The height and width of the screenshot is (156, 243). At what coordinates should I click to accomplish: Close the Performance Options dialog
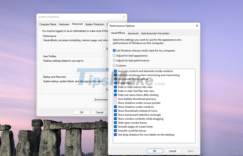(x=197, y=26)
